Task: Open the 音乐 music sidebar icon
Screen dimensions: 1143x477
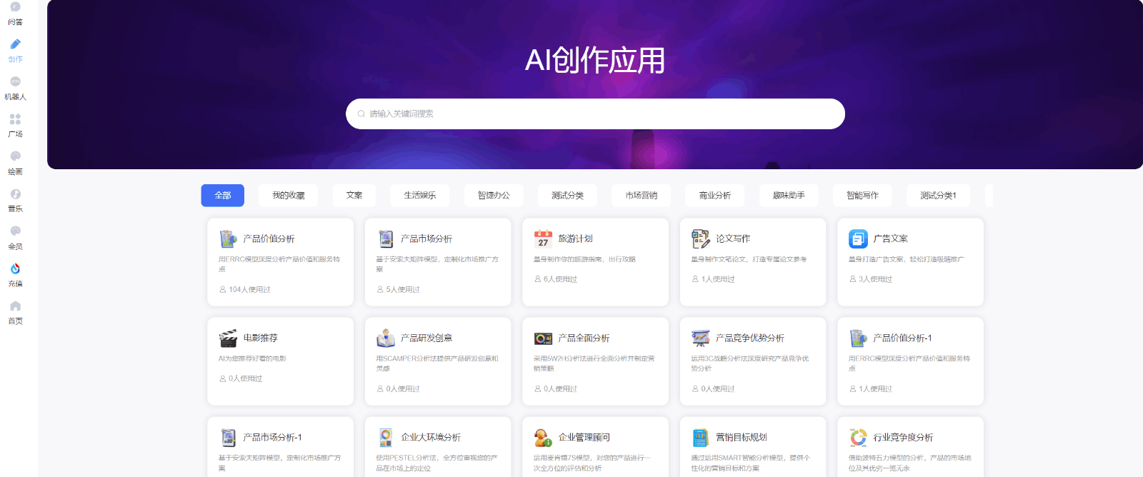Action: click(15, 194)
